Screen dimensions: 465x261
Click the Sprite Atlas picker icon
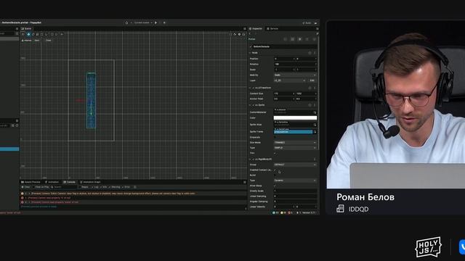tap(315, 125)
